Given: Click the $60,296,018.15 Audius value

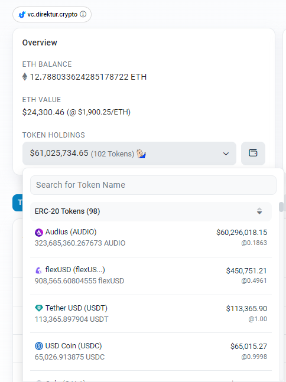Looking at the screenshot, I should click(x=242, y=233).
